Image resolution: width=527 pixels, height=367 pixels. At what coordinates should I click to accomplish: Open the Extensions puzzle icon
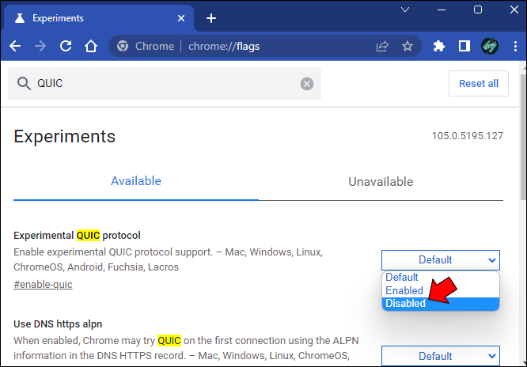[439, 46]
